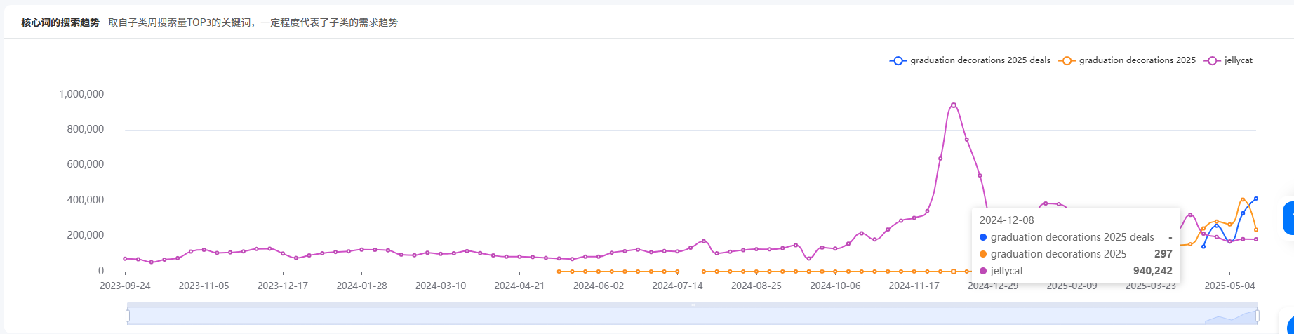Viewport: 1294px width, 334px height.
Task: Click the 2024-06-02 x-axis label
Action: click(x=599, y=286)
